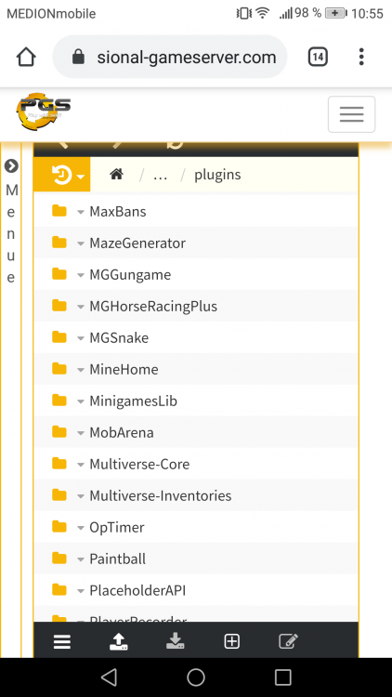Screen dimensions: 392x697
Task: Select the MGHorseRacingPlus folder name
Action: click(x=153, y=307)
